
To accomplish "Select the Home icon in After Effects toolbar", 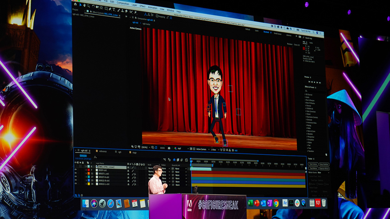I will (x=75, y=4).
